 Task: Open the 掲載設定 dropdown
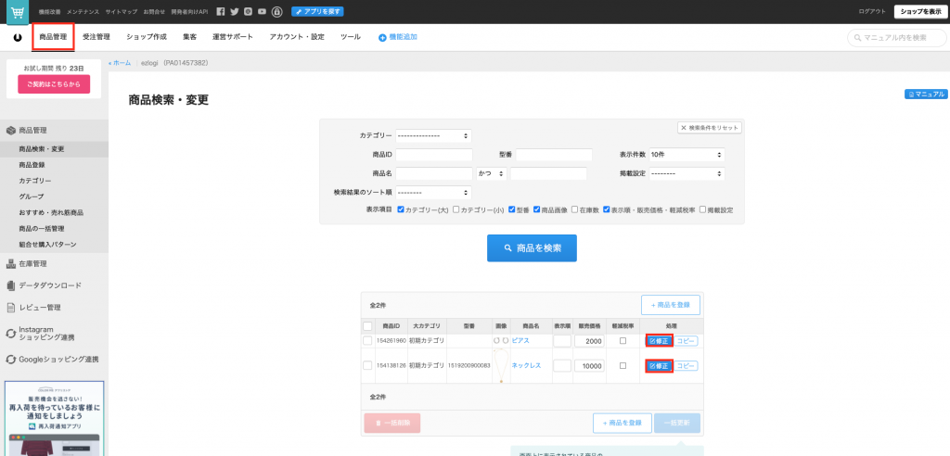(x=687, y=173)
